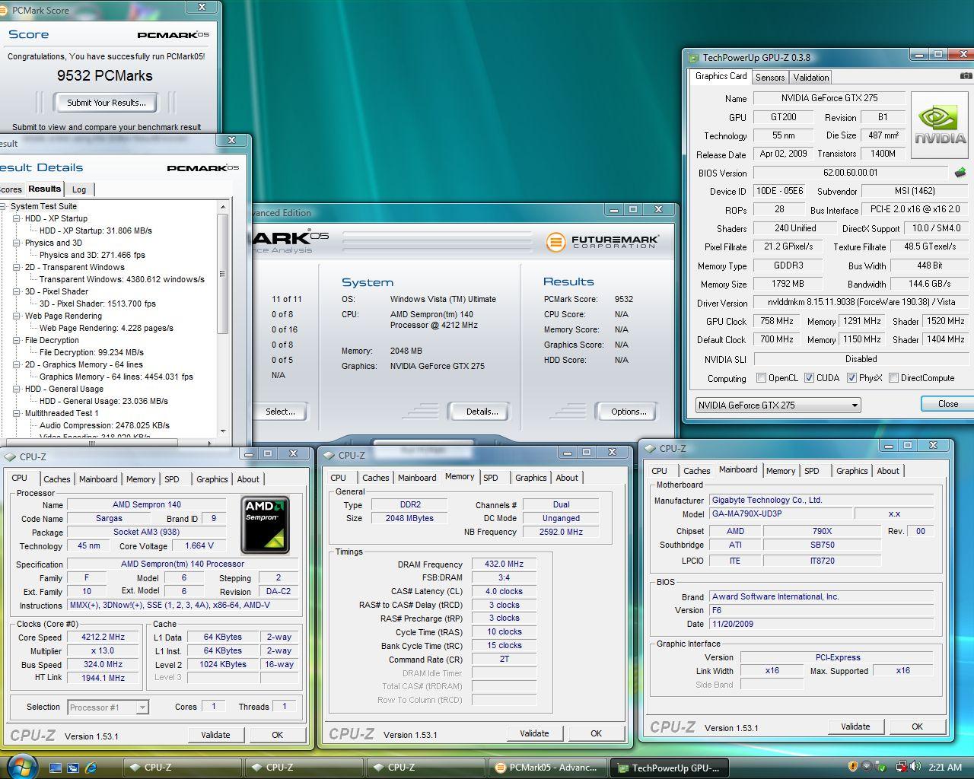The image size is (974, 779).
Task: Collapse the 3D - Pixel Shader node
Action: click(x=17, y=291)
